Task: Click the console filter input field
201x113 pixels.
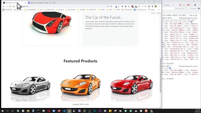Action: click(x=167, y=8)
